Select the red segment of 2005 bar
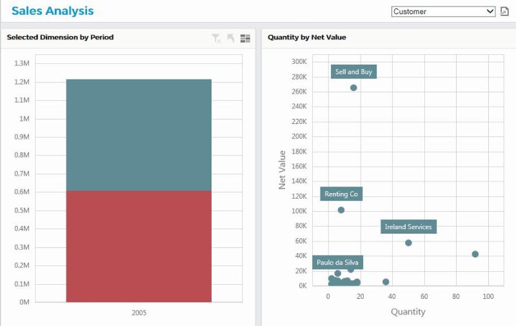The height and width of the screenshot is (326, 516). [139, 247]
